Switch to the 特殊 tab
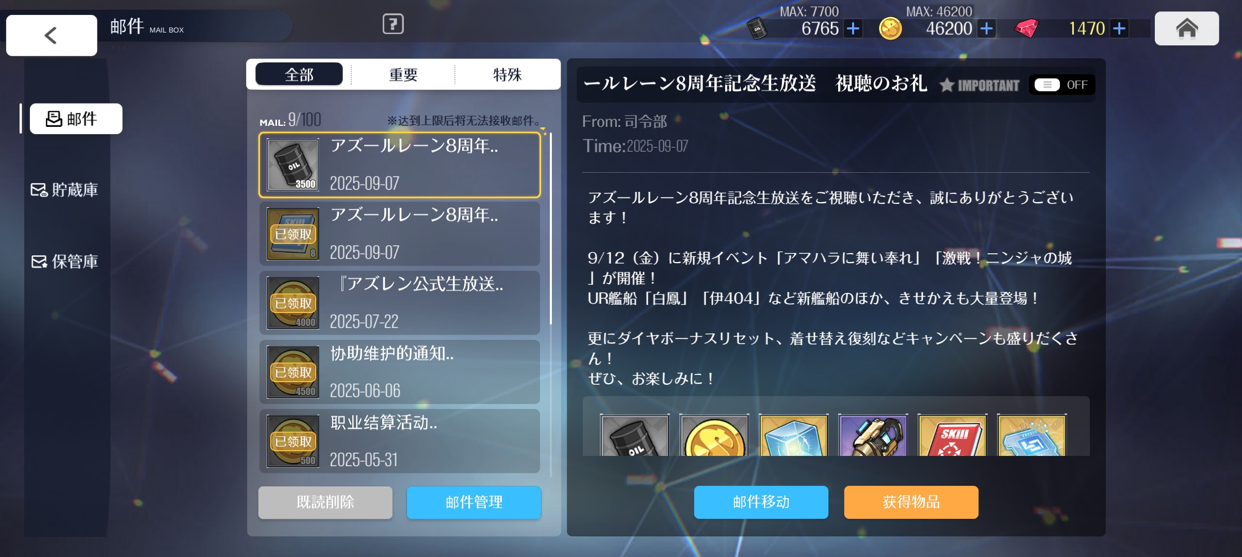 pyautogui.click(x=507, y=75)
